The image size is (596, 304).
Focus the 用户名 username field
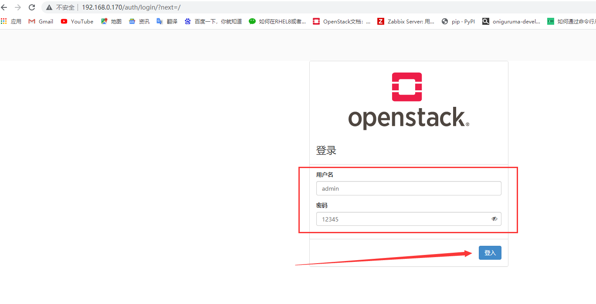(x=409, y=188)
